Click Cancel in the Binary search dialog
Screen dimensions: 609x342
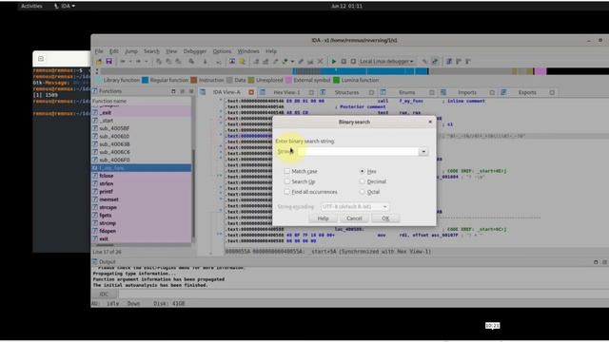(x=354, y=218)
